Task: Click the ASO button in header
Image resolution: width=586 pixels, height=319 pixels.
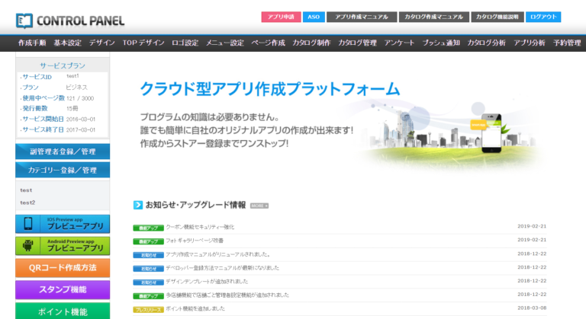Action: [x=313, y=17]
